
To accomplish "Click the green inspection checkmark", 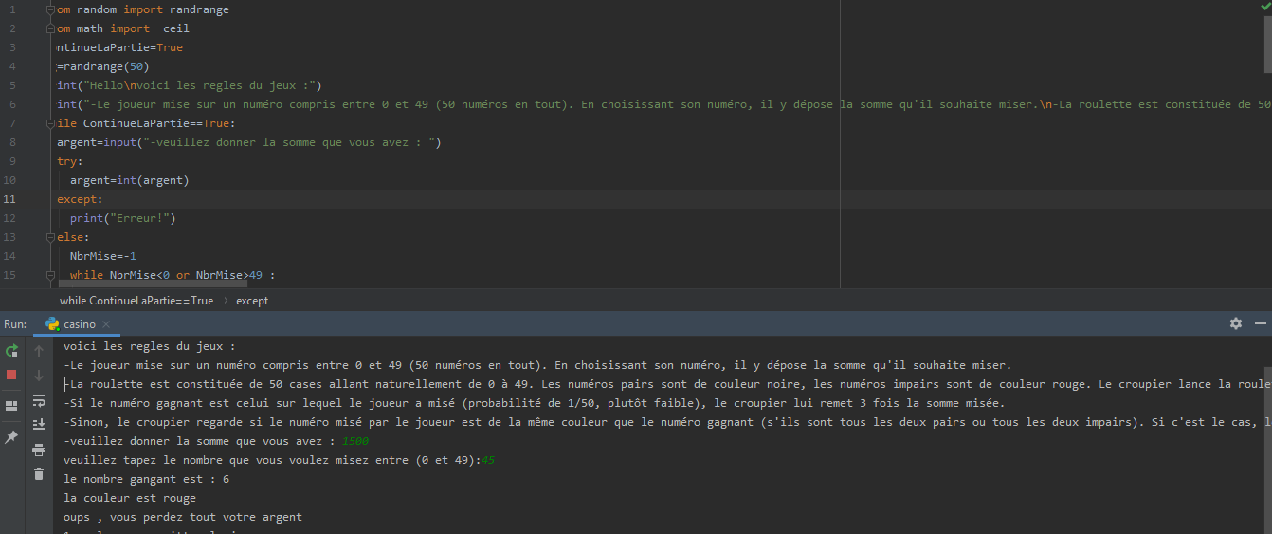I will [1264, 7].
